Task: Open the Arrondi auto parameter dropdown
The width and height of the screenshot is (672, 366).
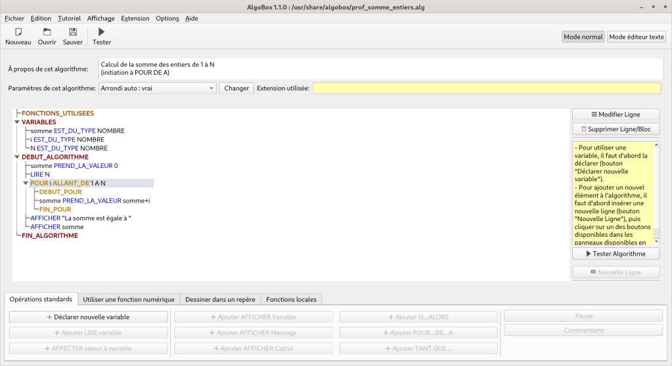Action: 157,88
